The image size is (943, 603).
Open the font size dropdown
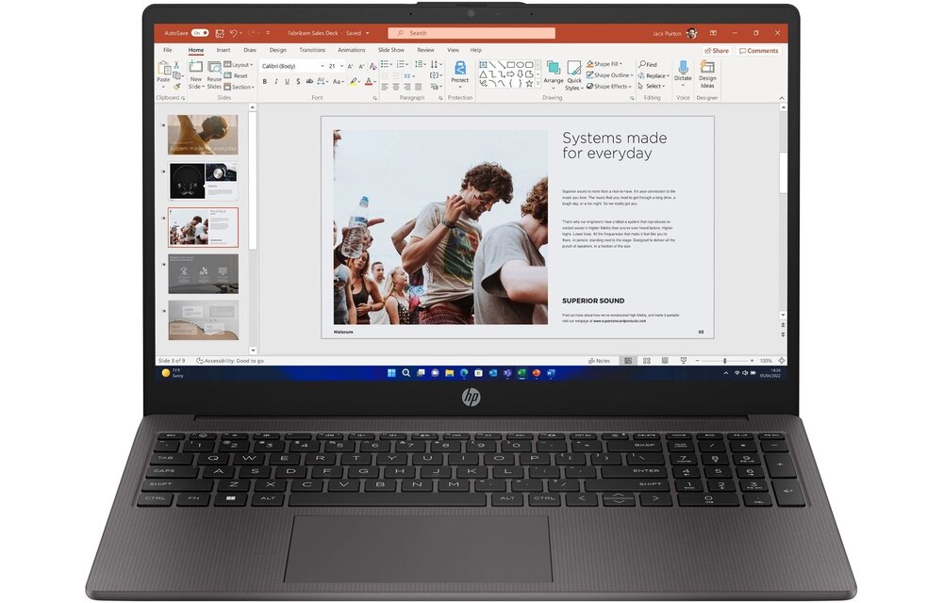(x=341, y=66)
